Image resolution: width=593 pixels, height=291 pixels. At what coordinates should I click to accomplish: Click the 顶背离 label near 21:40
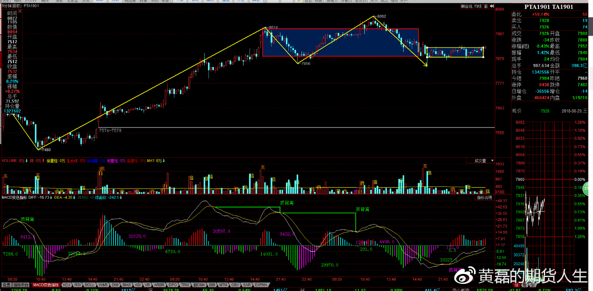pos(287,203)
